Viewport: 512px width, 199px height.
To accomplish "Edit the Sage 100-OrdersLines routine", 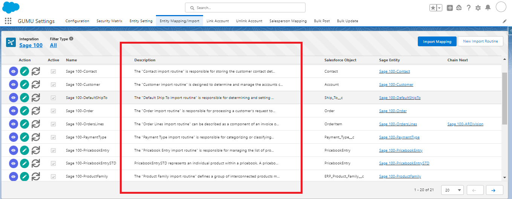I will click(24, 124).
